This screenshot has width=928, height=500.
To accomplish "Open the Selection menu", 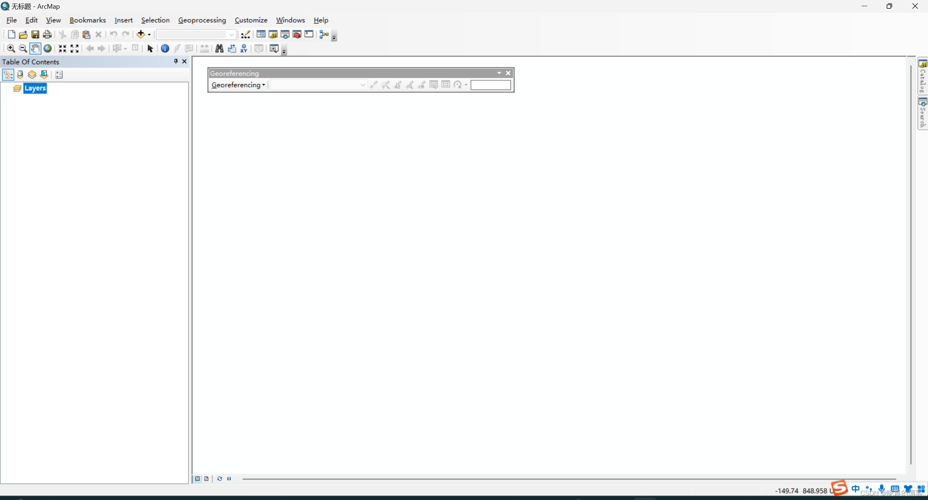I will tap(156, 20).
